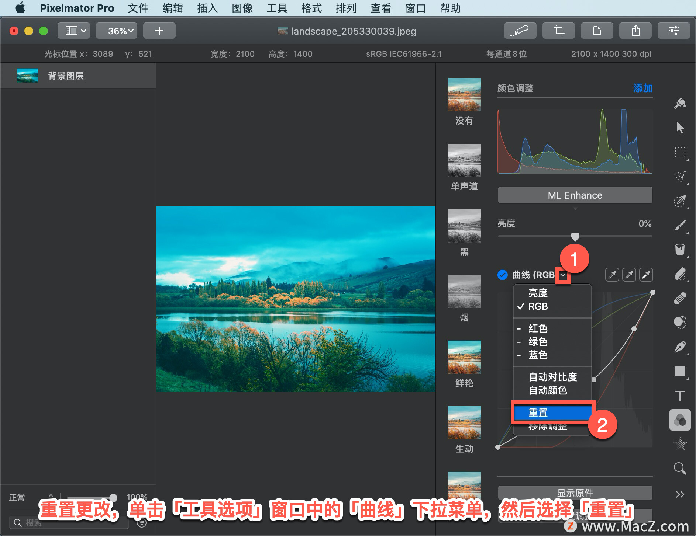Click the layer filter icon near search

142,523
